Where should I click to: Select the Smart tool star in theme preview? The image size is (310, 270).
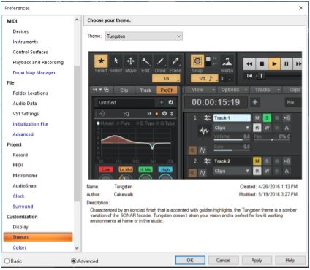[101, 61]
